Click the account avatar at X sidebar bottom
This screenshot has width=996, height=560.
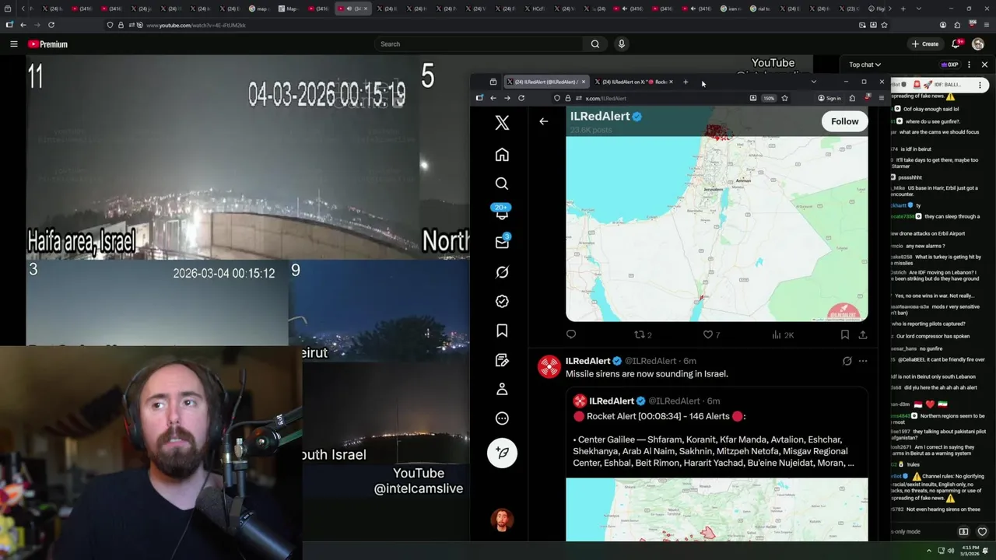[x=502, y=520]
